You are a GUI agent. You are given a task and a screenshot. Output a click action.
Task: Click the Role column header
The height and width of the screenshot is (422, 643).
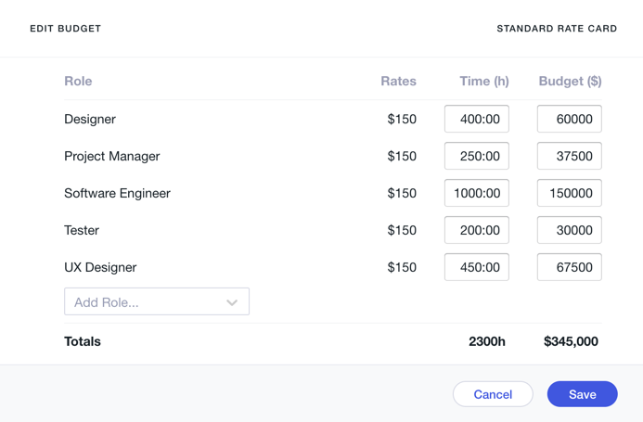78,82
